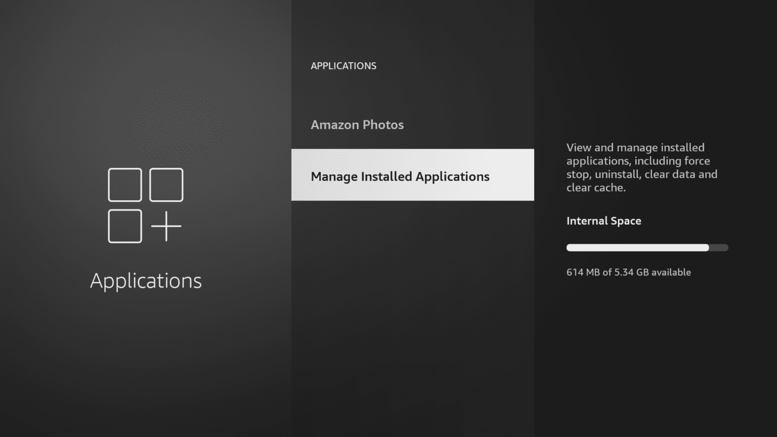Click the Internal Space heading
The width and height of the screenshot is (777, 437).
point(603,221)
